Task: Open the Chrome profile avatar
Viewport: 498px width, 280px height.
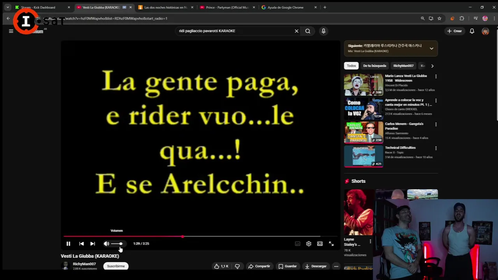Action: [x=485, y=18]
